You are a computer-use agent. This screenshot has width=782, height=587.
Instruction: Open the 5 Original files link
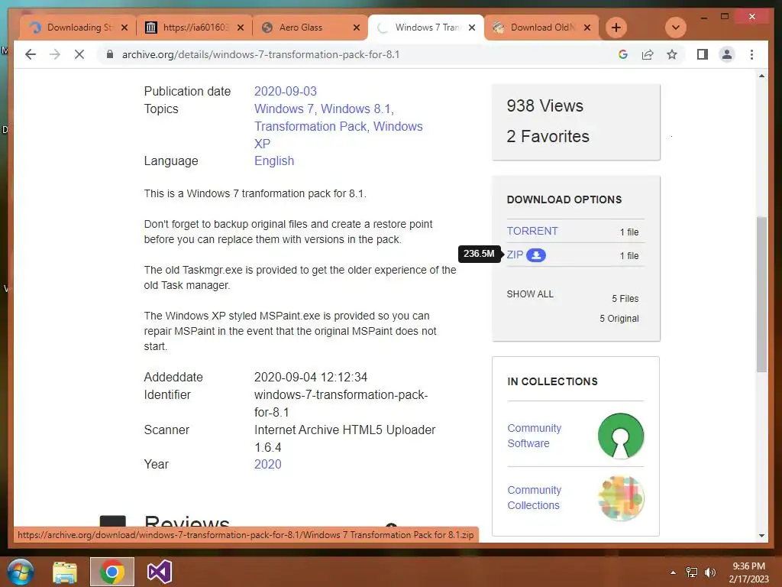619,319
